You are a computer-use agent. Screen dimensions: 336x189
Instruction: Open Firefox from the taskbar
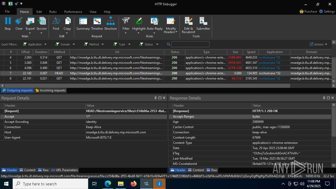pyautogui.click(x=134, y=184)
